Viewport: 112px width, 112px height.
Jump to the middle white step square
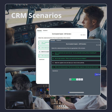[79, 79]
